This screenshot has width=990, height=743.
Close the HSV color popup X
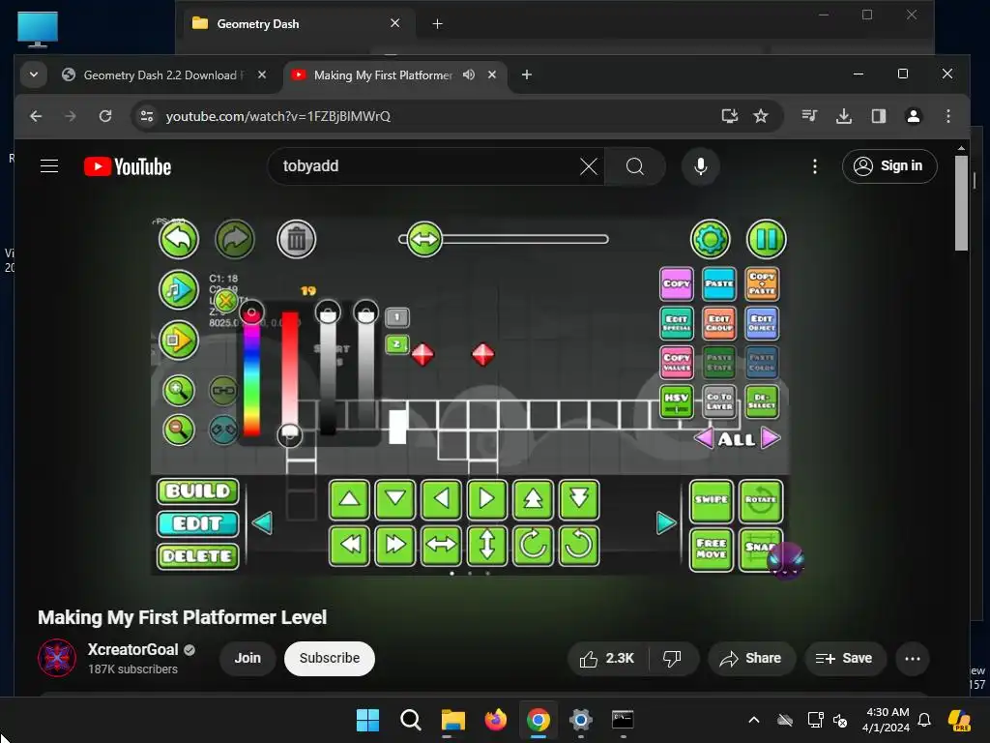coord(225,301)
